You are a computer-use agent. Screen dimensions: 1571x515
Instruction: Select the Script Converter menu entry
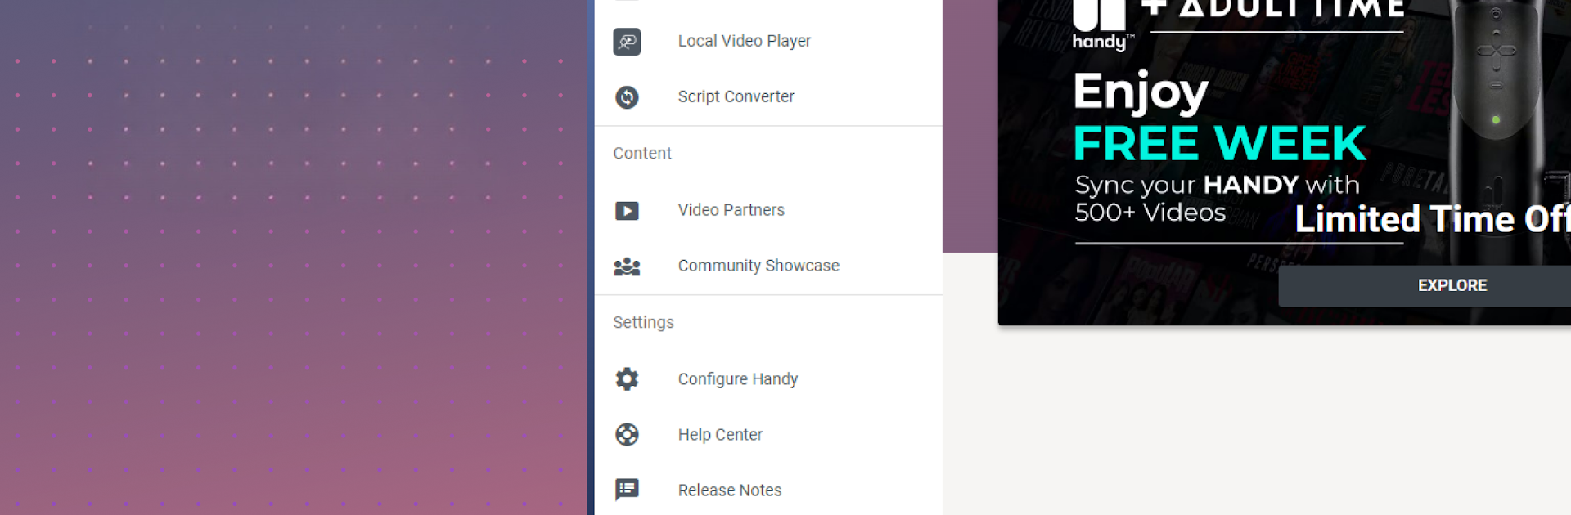tap(736, 96)
